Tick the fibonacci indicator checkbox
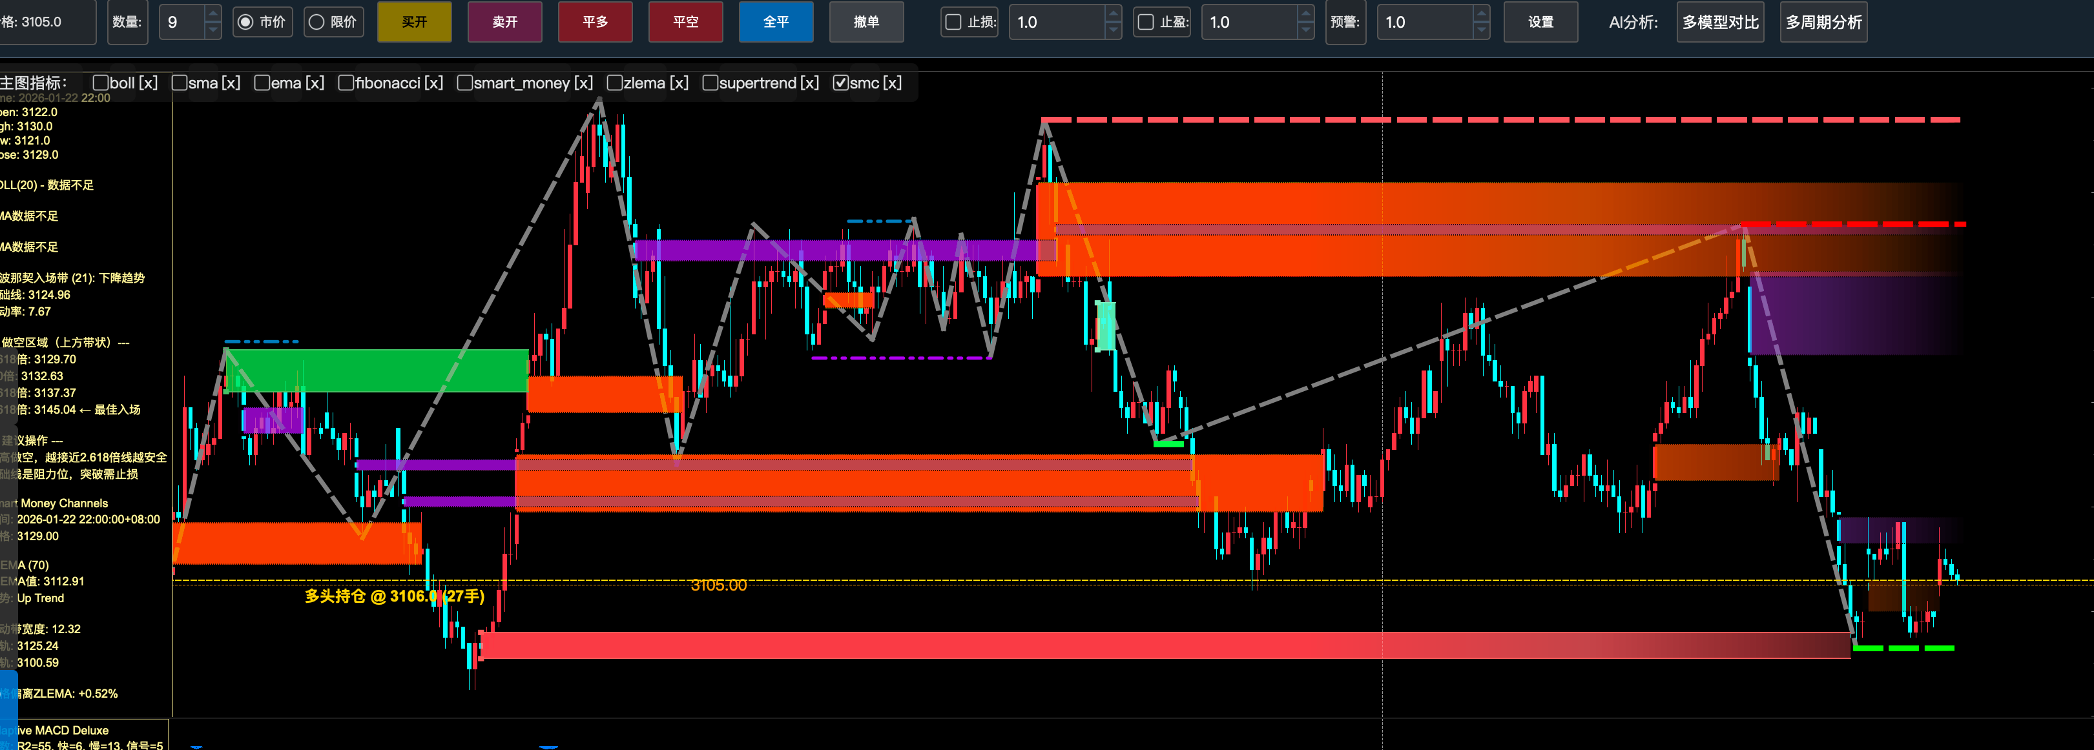 [x=346, y=83]
